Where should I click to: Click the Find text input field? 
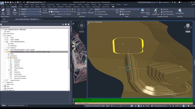coord(30,12)
